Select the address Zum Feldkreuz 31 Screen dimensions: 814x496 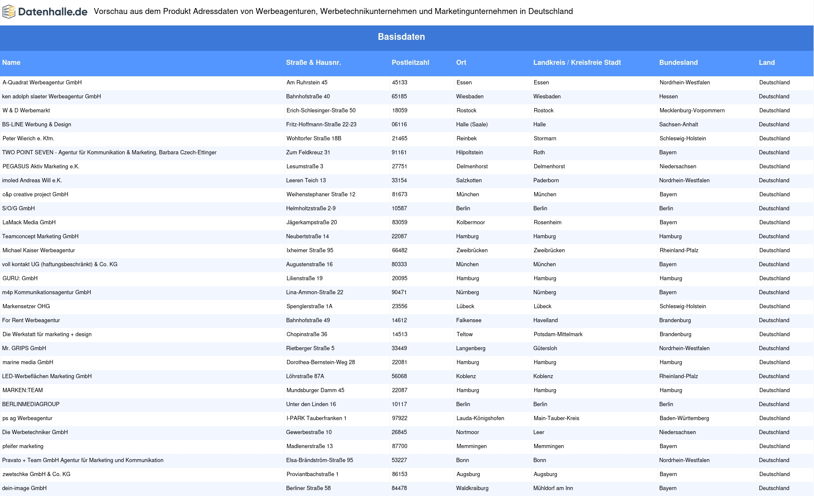click(308, 153)
